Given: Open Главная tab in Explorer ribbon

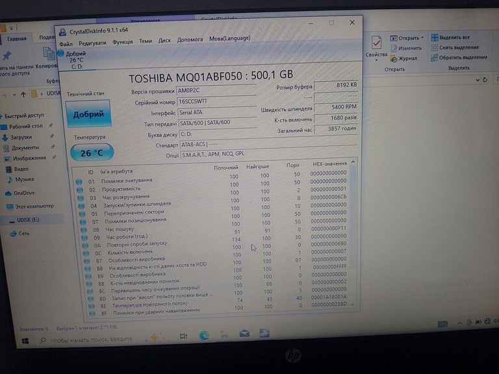Looking at the screenshot, I should [x=17, y=39].
